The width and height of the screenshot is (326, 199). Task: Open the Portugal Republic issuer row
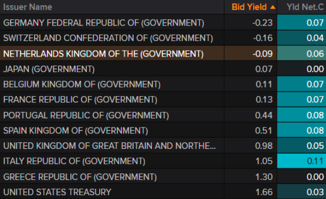coord(163,115)
